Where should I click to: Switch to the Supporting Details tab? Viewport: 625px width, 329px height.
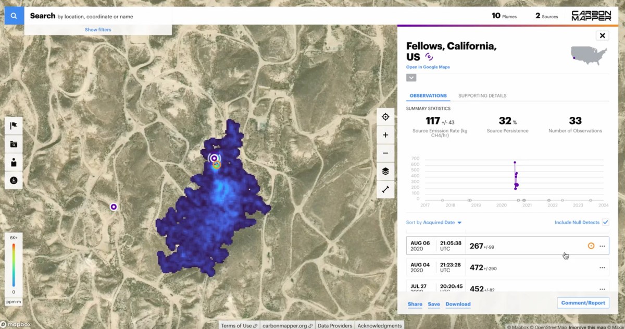tap(482, 96)
